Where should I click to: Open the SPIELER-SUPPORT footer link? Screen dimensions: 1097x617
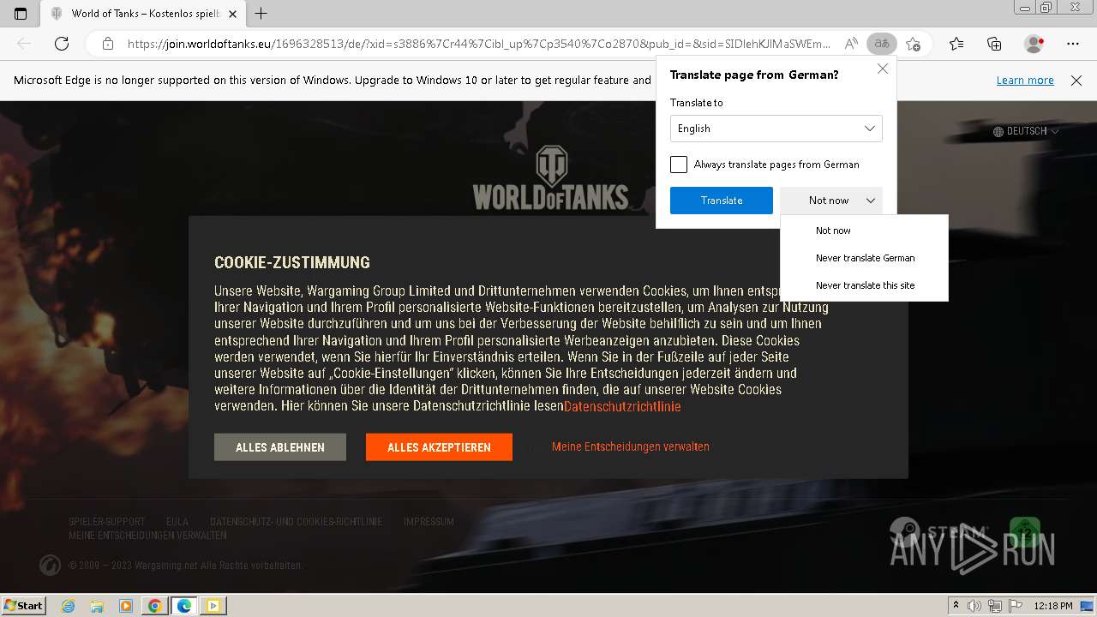(107, 521)
